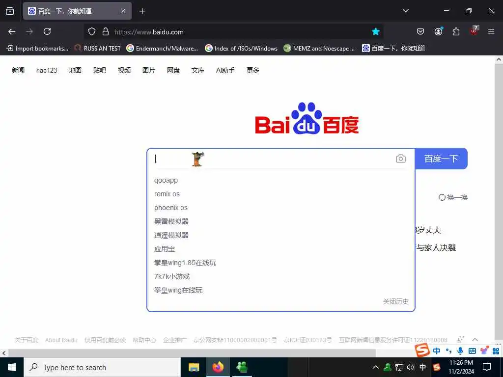Open Firefox View in the tab strip
Screen dimensions: 503x377
[10, 11]
